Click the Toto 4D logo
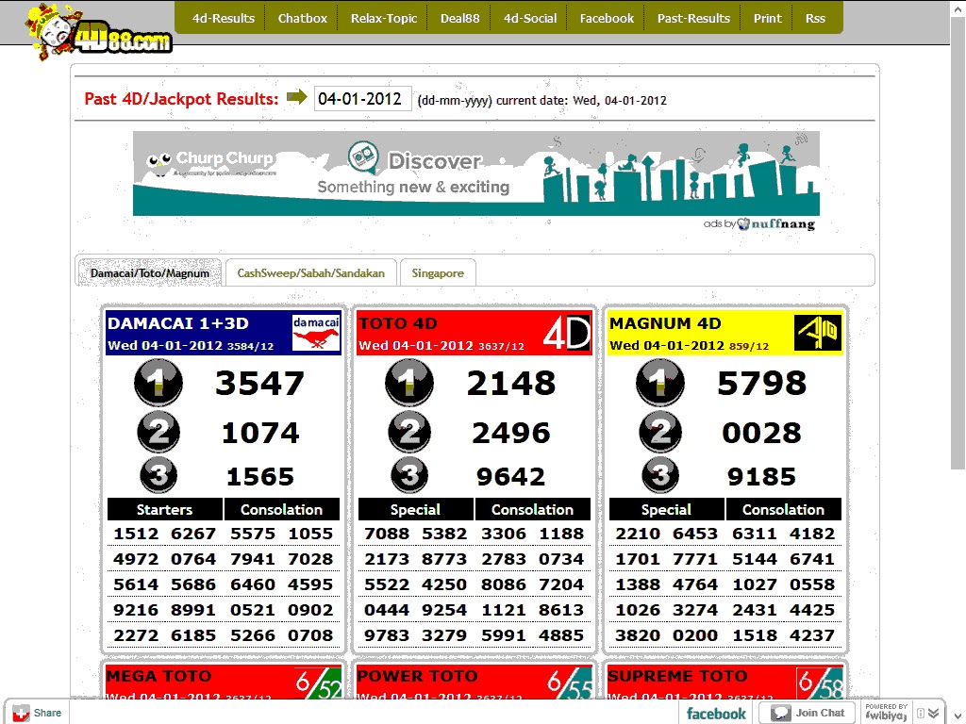Screen dimensions: 966x724 click(567, 333)
